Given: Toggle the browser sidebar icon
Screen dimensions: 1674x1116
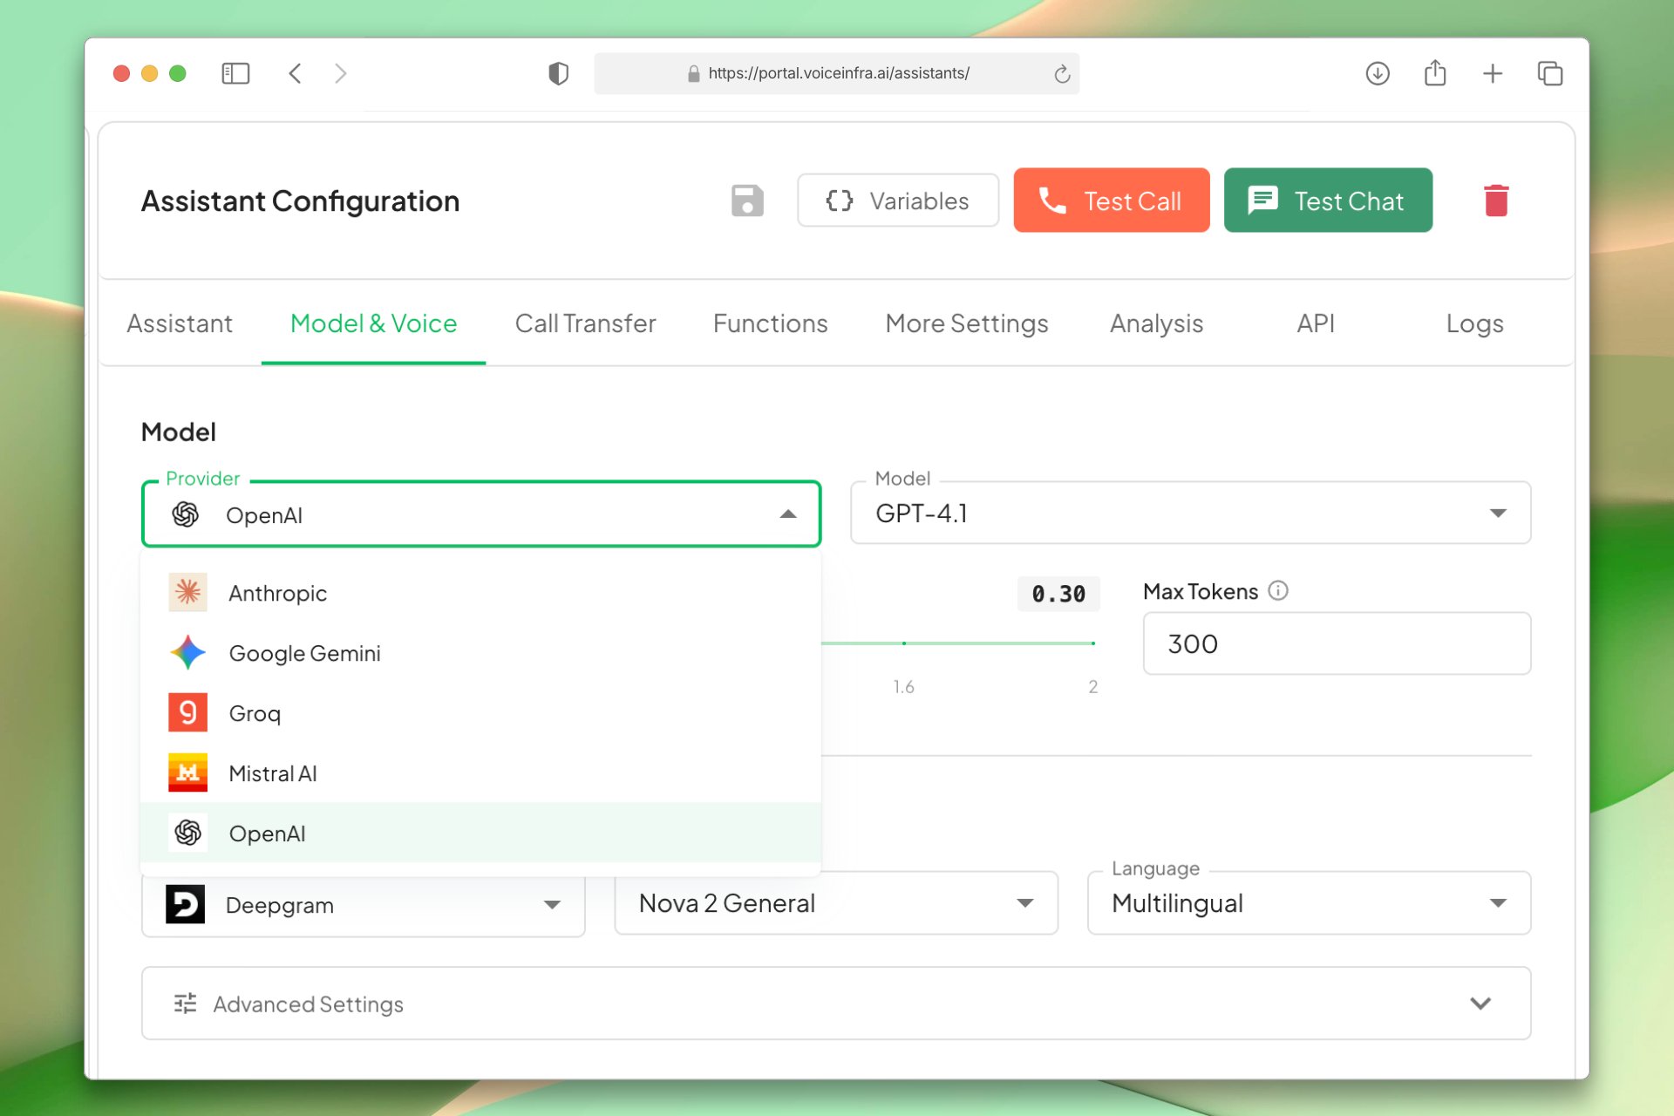Looking at the screenshot, I should [235, 73].
